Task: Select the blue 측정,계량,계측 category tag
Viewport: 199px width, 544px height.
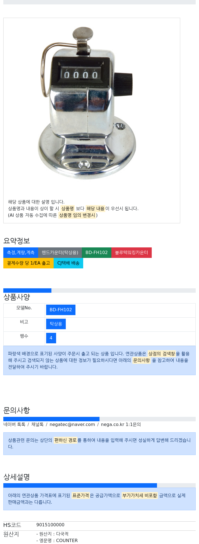Action: tap(21, 253)
